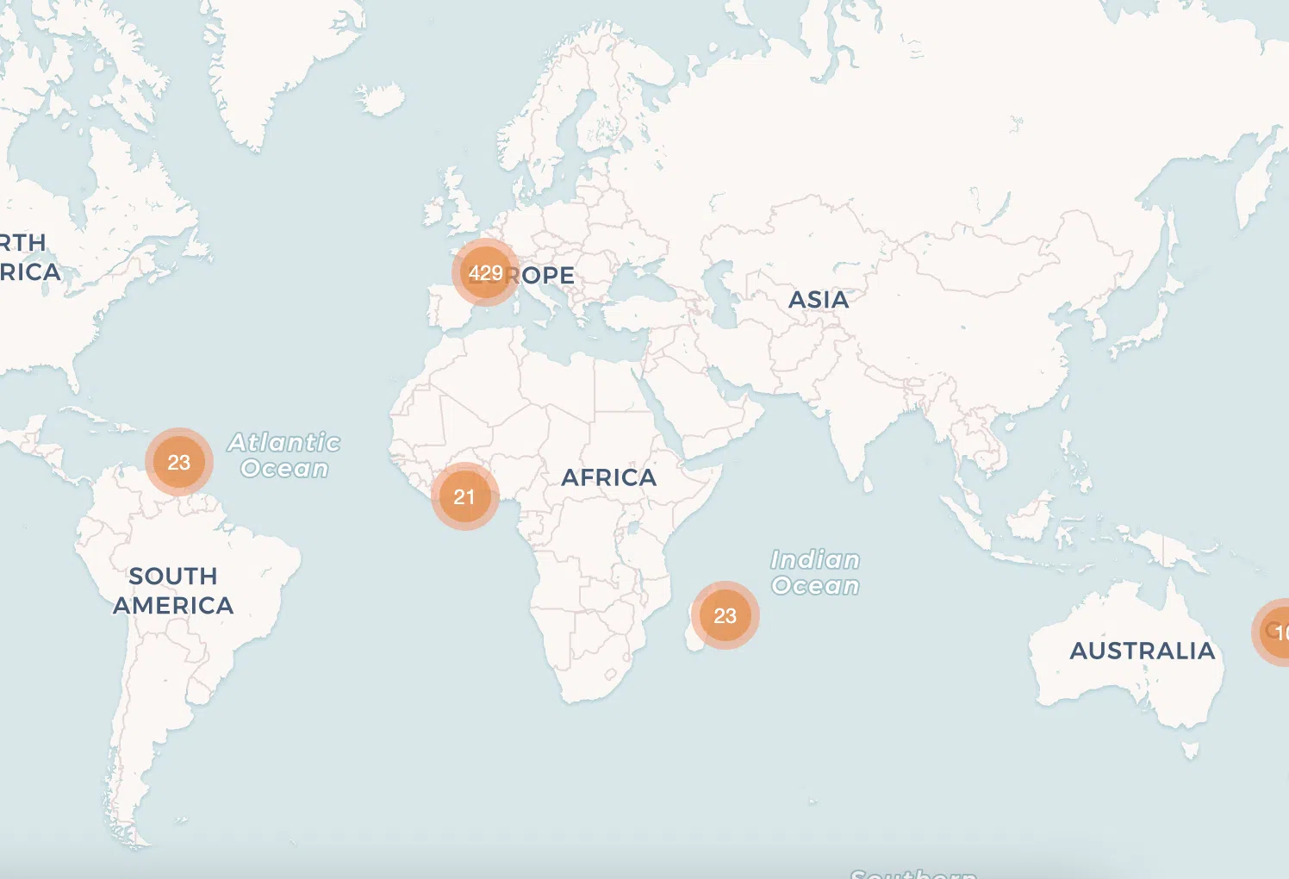Expand the 23 cluster near the Caribbean
The height and width of the screenshot is (879, 1289).
(x=179, y=462)
